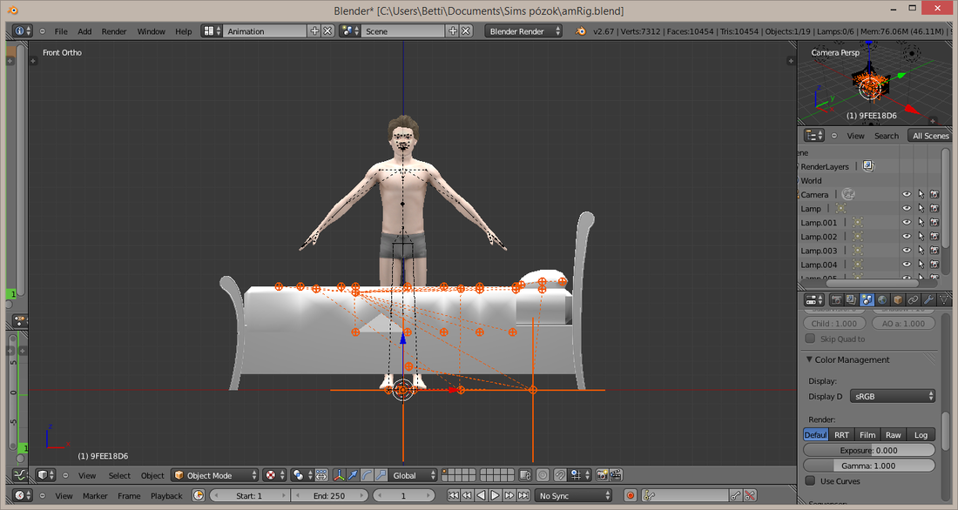This screenshot has width=958, height=510.
Task: Open the Add menu
Action: (84, 31)
